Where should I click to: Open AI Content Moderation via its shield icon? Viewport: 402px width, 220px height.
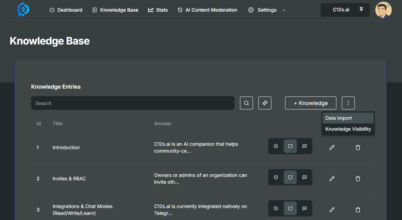click(179, 10)
